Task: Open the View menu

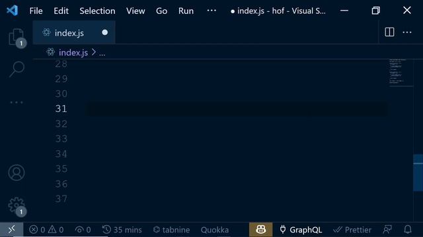Action: (x=135, y=11)
